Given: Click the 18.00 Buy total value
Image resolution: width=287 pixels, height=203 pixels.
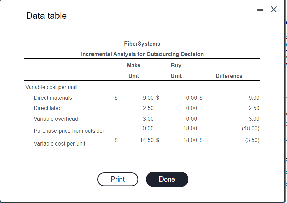Looking at the screenshot, I should (190, 140).
